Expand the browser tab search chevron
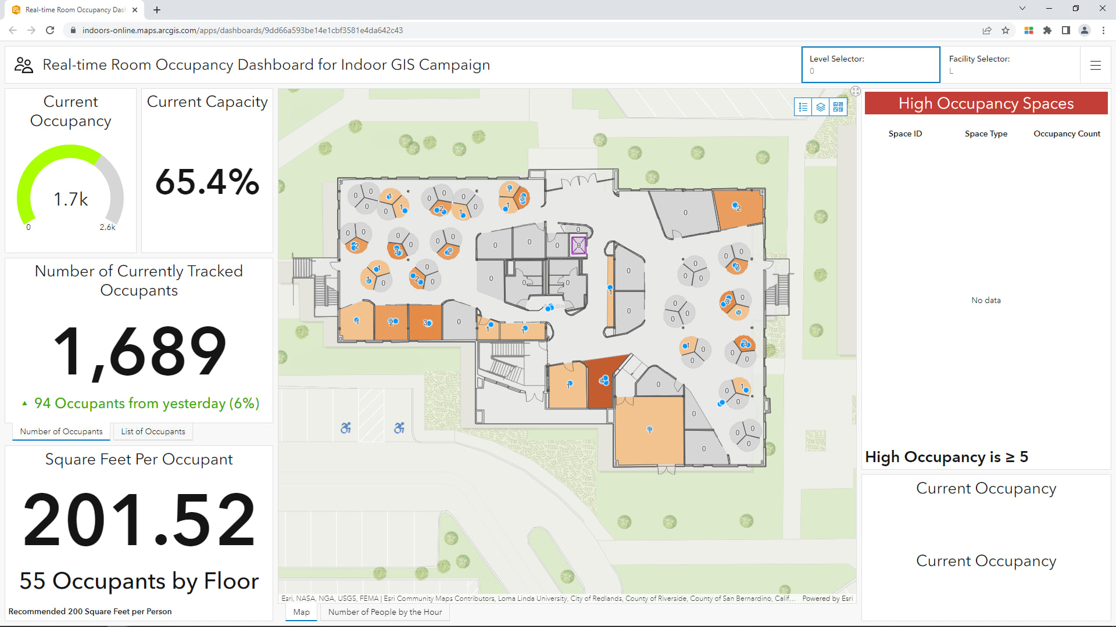The image size is (1116, 627). (1022, 8)
